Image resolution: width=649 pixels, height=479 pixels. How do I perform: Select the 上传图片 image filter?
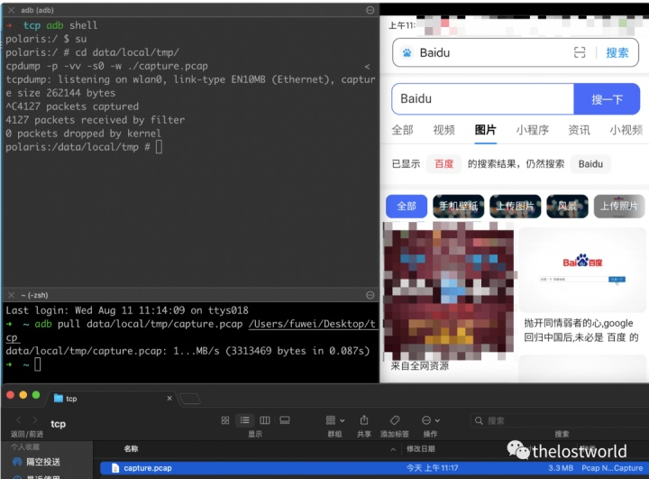point(515,206)
